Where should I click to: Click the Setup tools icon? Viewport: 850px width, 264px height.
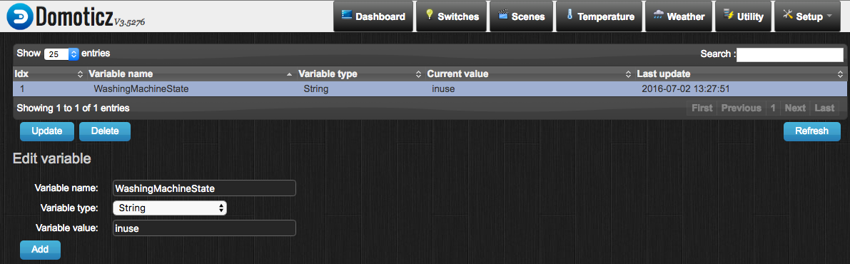(x=788, y=15)
